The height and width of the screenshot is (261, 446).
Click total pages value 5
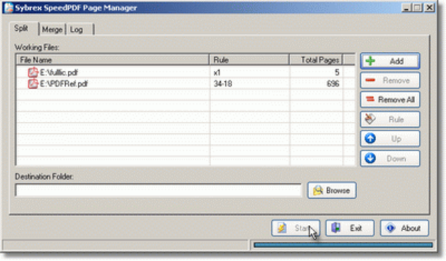pyautogui.click(x=337, y=73)
